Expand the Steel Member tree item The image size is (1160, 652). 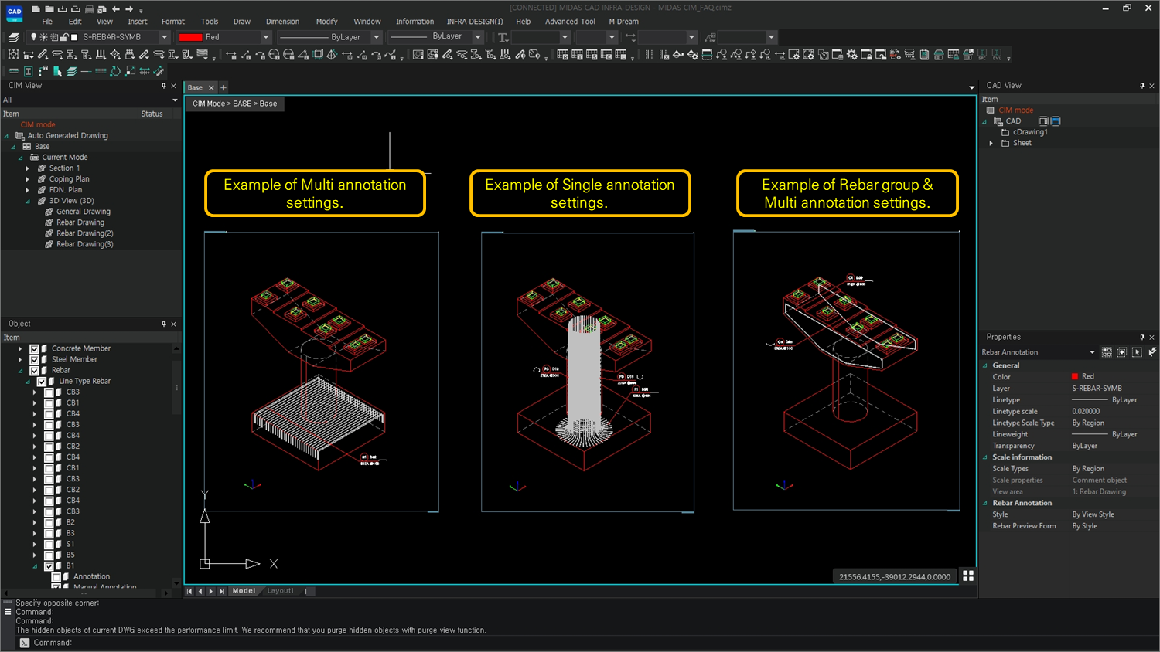click(19, 359)
